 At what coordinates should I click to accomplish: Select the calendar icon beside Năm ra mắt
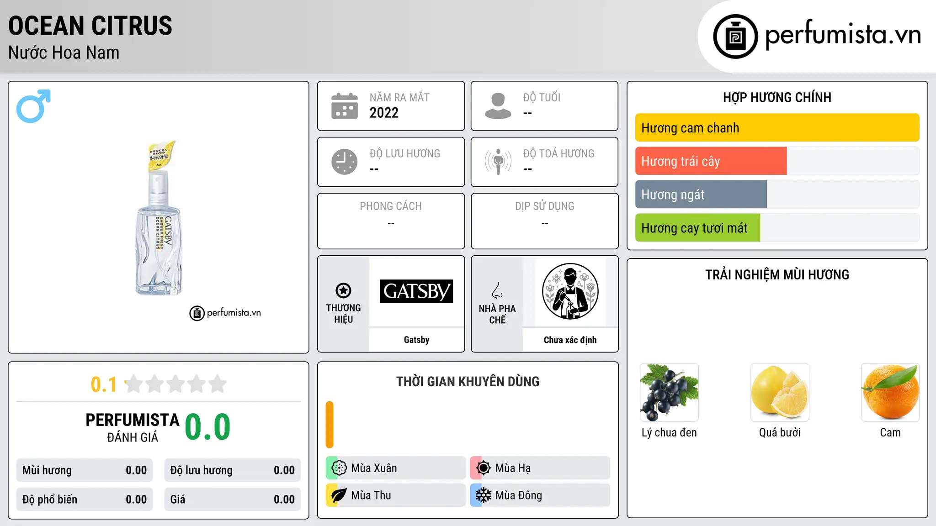345,106
